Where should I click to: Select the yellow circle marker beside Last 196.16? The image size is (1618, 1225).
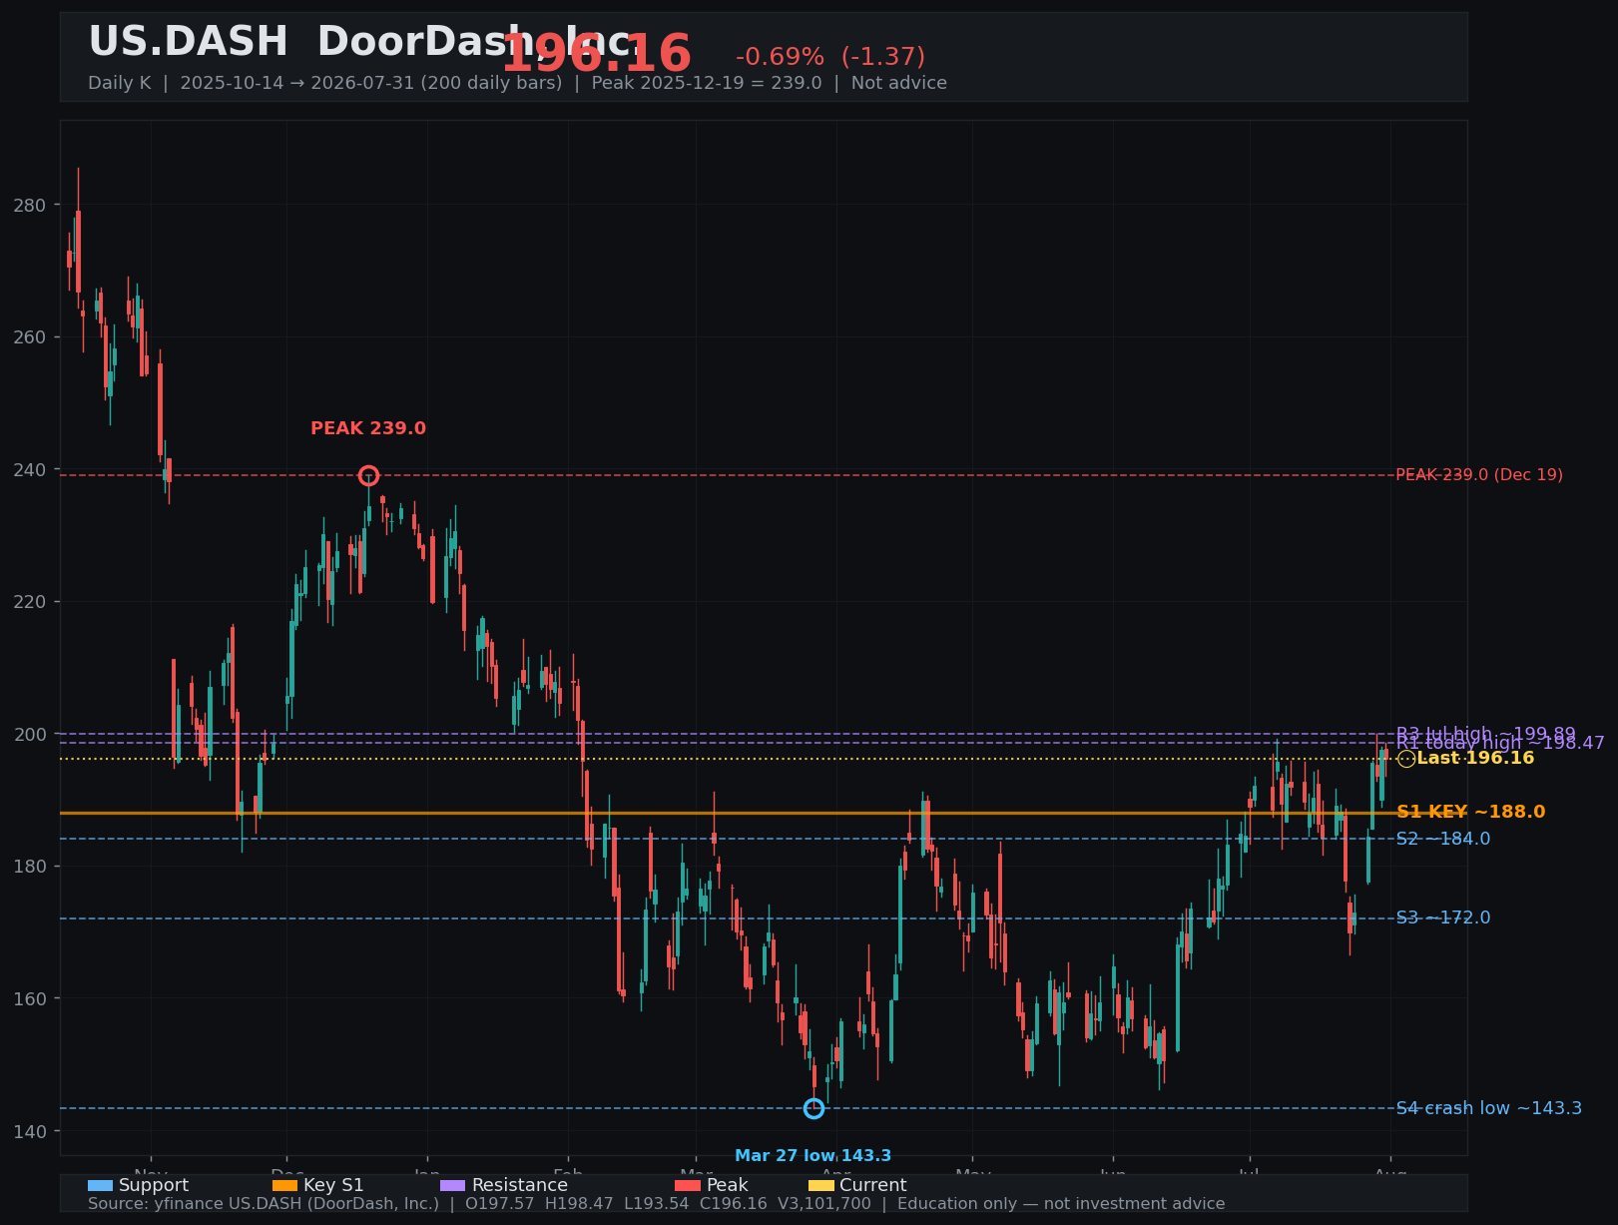click(x=1406, y=759)
